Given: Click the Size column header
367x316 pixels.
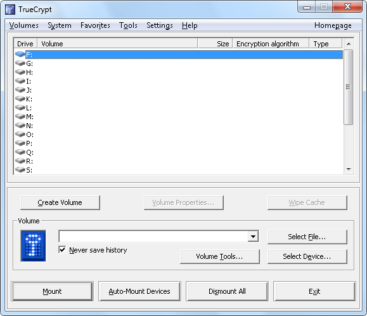Looking at the screenshot, I should tap(215, 44).
